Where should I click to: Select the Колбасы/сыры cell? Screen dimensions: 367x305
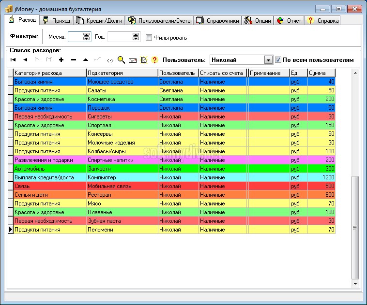(x=122, y=151)
